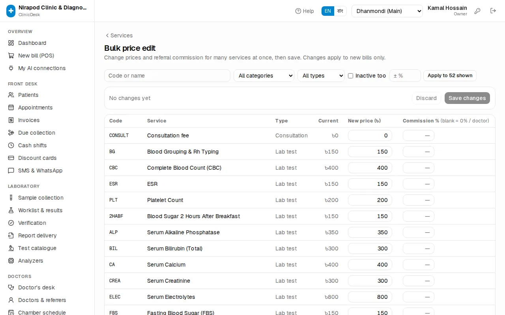Click the Report delivery icon

(x=11, y=235)
